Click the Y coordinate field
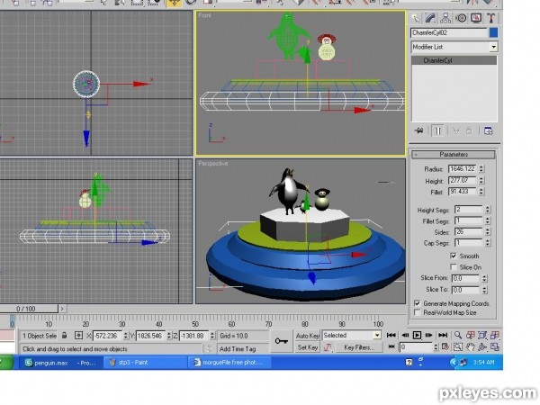Viewport: 540px width, 405px height. click(x=151, y=336)
